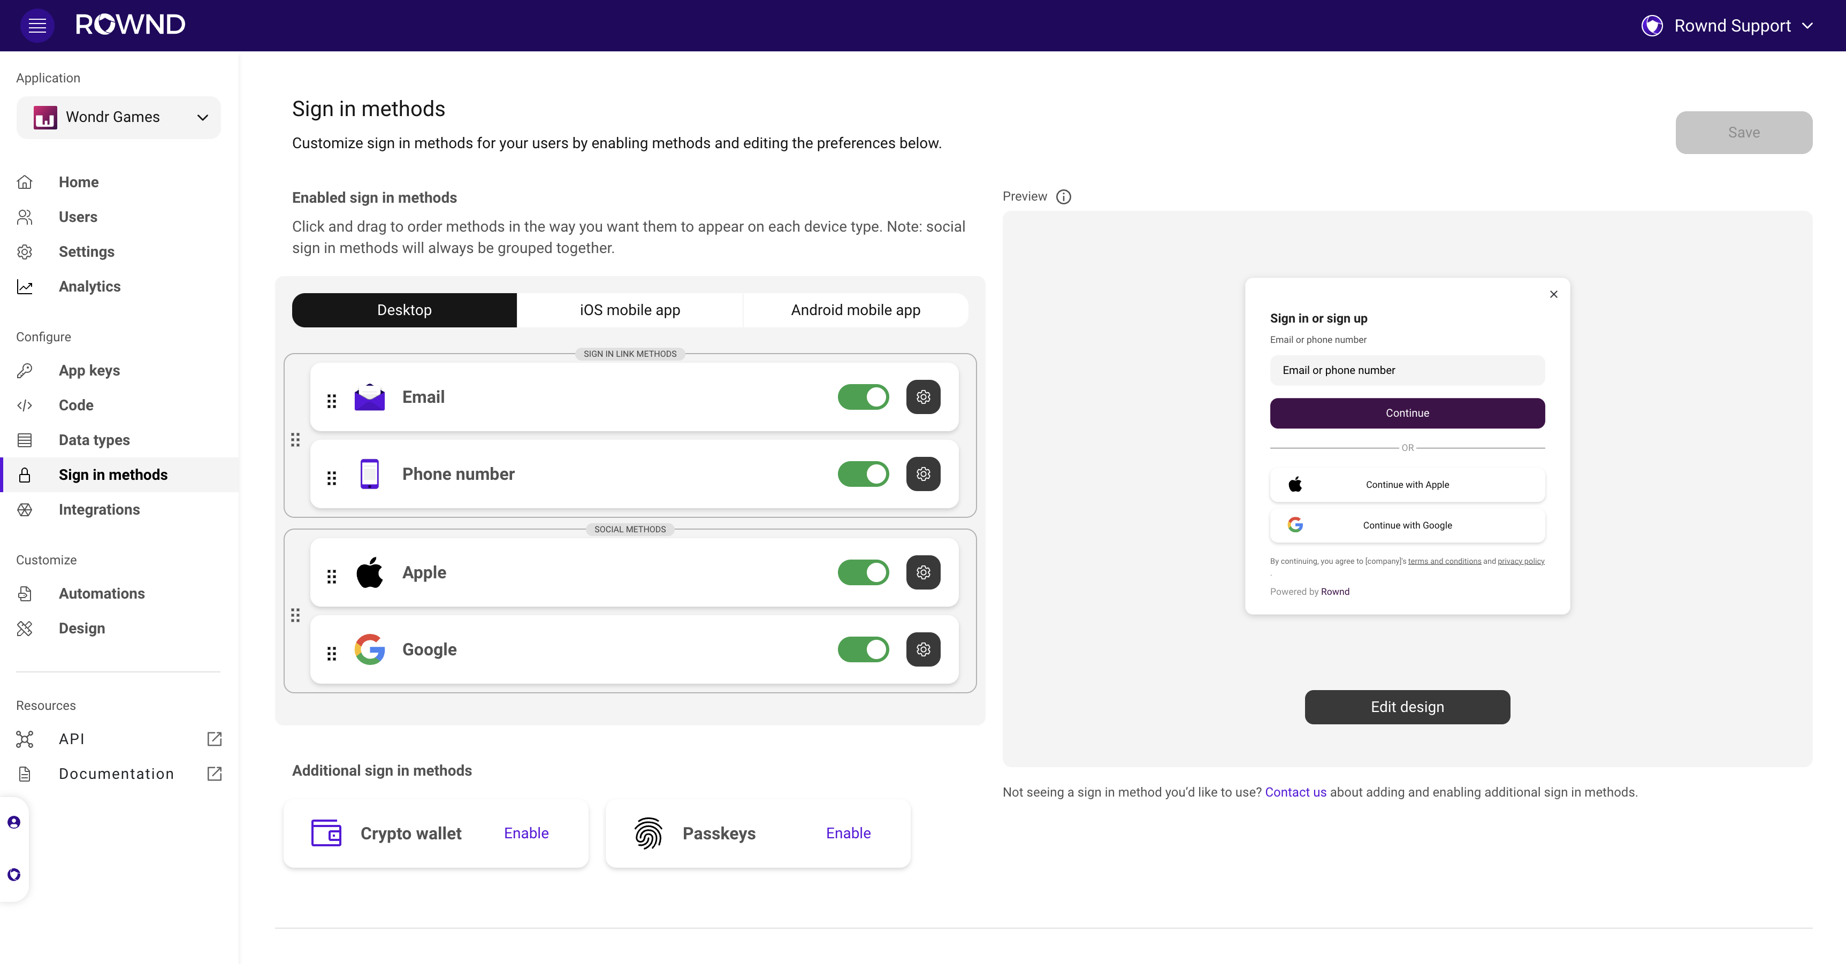Open settings gear for Google method

[x=923, y=649]
